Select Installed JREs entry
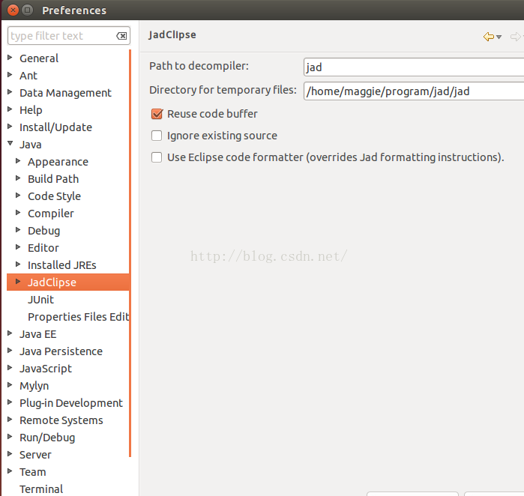 point(62,265)
